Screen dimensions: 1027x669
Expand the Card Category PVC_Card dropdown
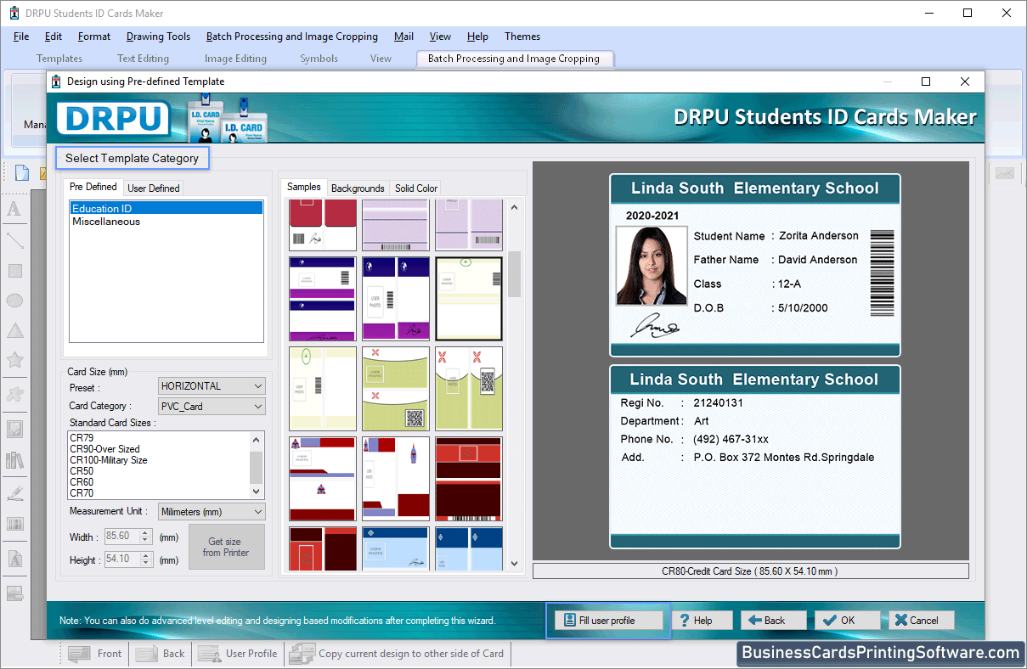pos(212,407)
